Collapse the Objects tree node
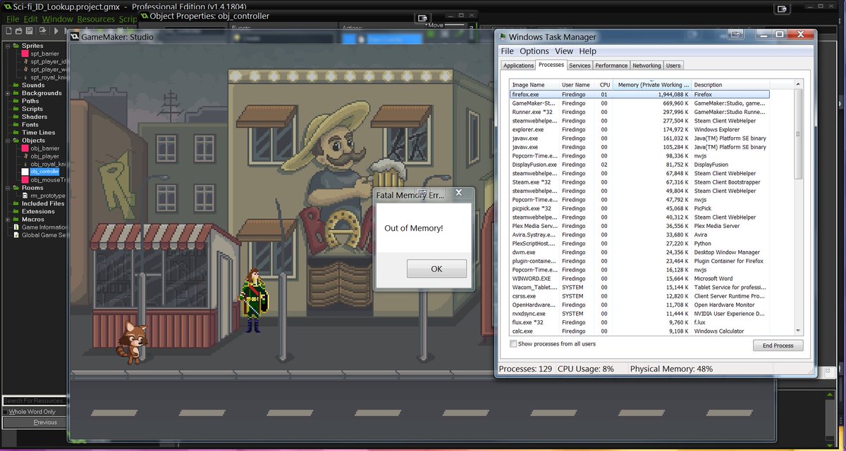Viewport: 846px width, 451px height. tap(7, 140)
